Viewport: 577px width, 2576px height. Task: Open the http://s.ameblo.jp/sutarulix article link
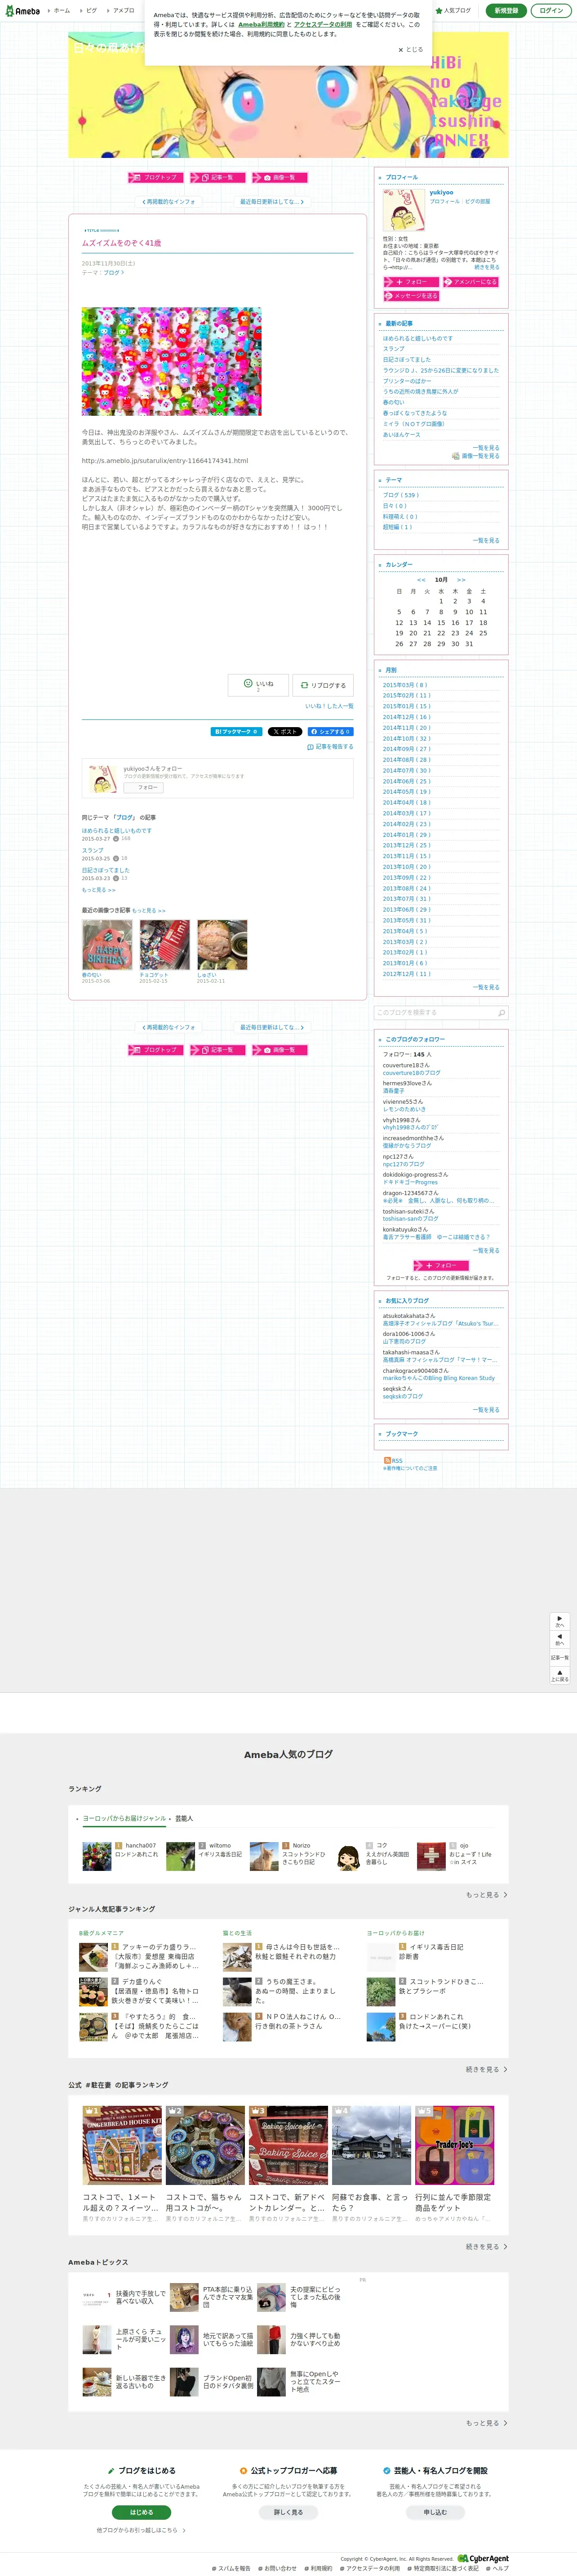click(165, 461)
